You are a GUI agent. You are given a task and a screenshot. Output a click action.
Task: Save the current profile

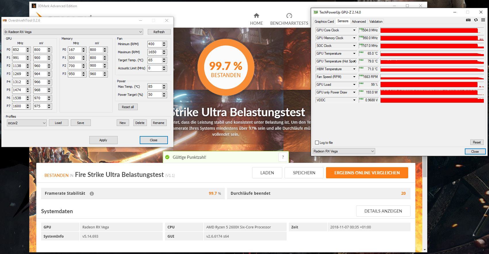[80, 123]
